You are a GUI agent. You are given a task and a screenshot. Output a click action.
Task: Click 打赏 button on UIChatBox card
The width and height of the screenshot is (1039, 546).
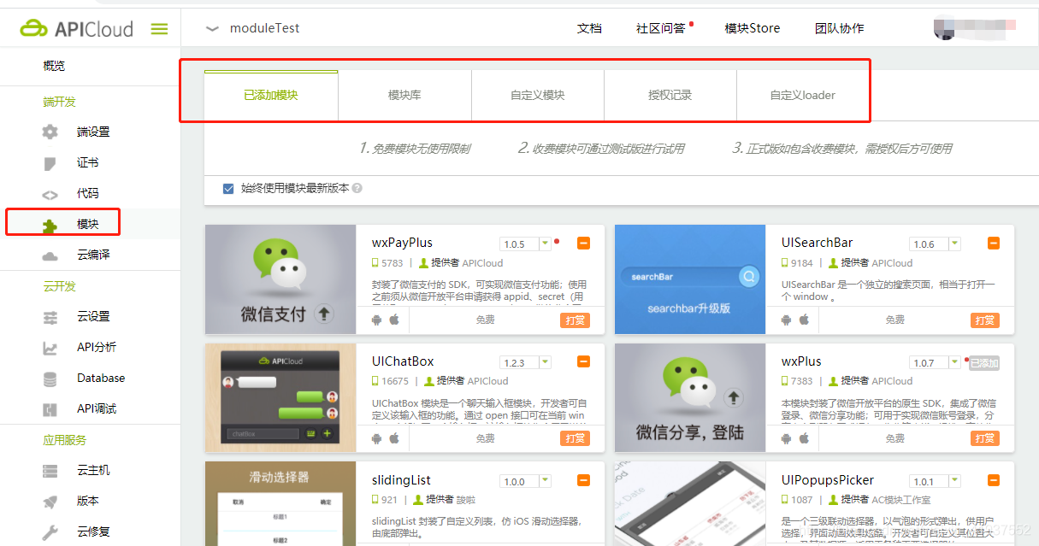pyautogui.click(x=576, y=438)
